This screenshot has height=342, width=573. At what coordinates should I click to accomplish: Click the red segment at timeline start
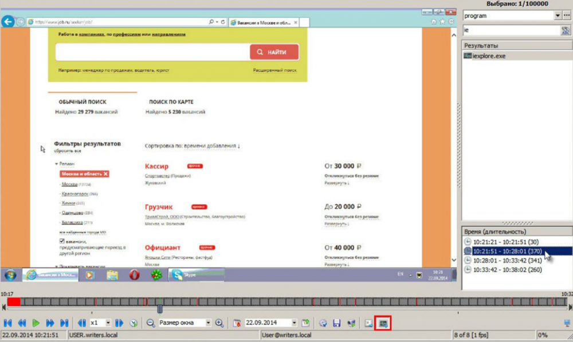[14, 302]
